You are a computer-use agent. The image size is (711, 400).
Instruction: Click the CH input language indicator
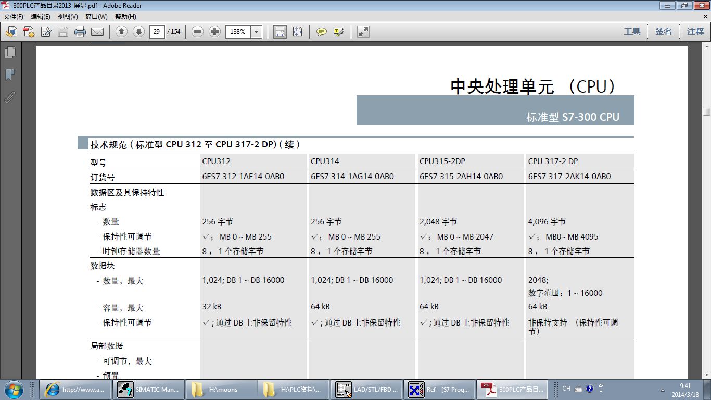click(x=566, y=388)
